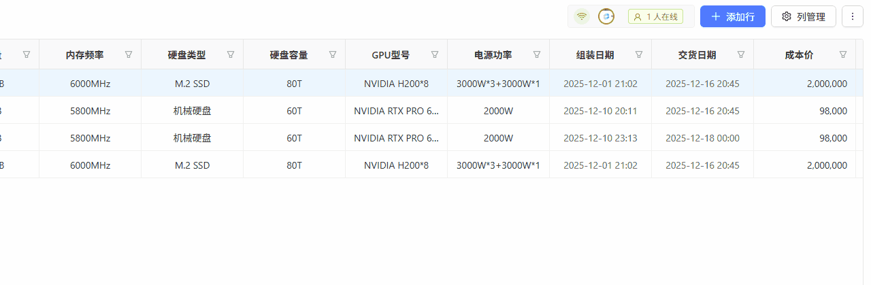Click the 添加行 button to add a row
The width and height of the screenshot is (871, 285).
[733, 16]
